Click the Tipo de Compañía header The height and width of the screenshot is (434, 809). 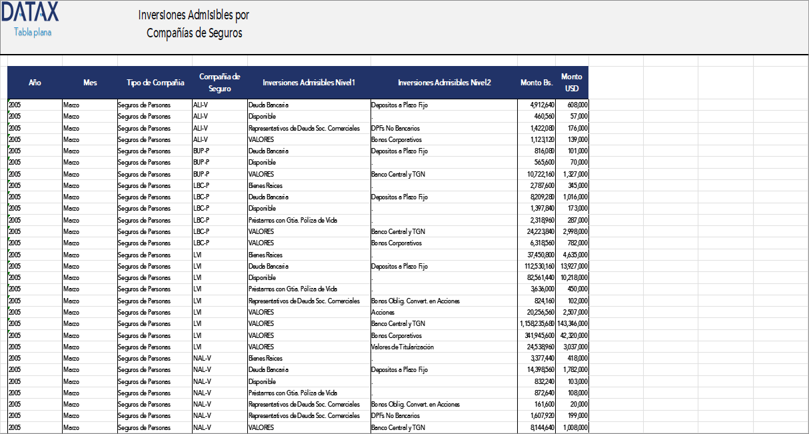[x=155, y=83]
